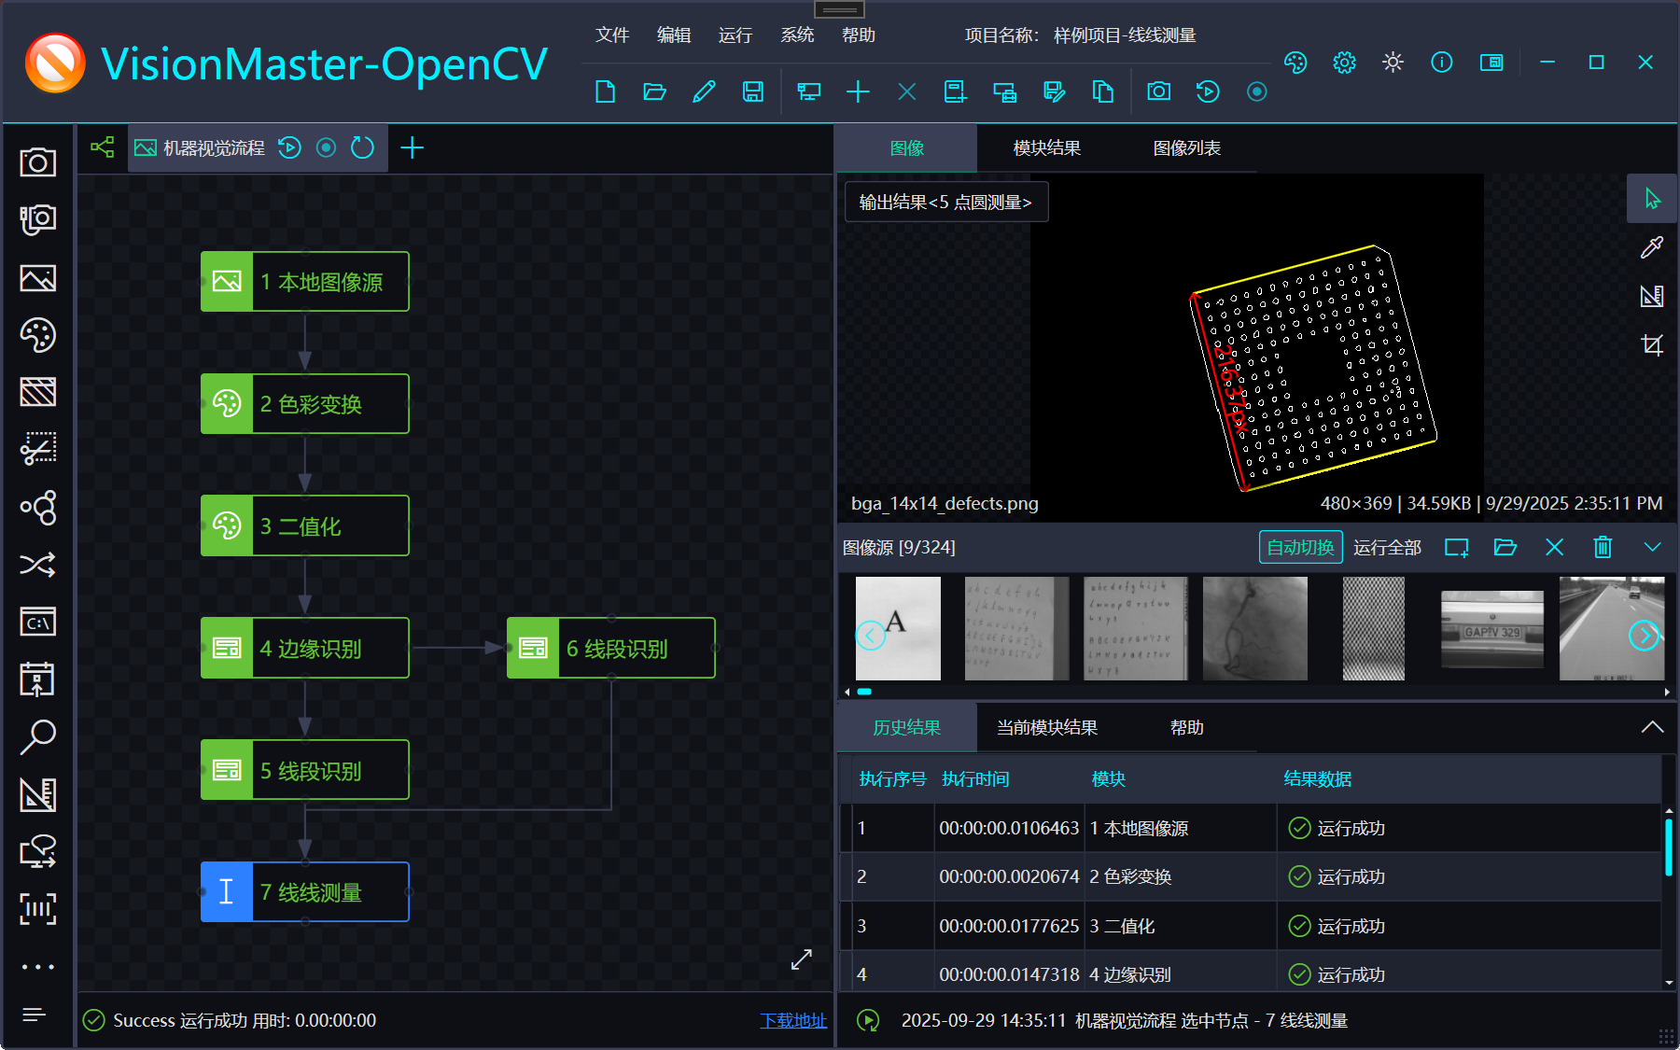Select the 3 二值化 node
Image resolution: width=1680 pixels, height=1050 pixels.
tap(305, 526)
